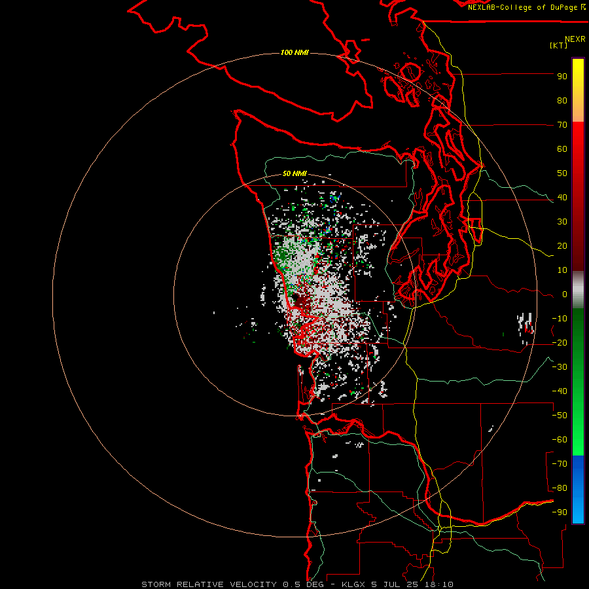This screenshot has height=589, width=589.
Task: Click the -40 velocity scale label
Action: pyautogui.click(x=560, y=391)
